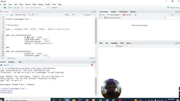
Task: Open the List view dropdown in Environment
Action: [x=172, y=15]
